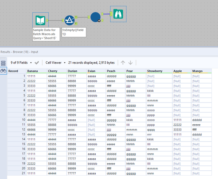
Task: Click the qqqq cell in record 12
Action: coord(159,130)
